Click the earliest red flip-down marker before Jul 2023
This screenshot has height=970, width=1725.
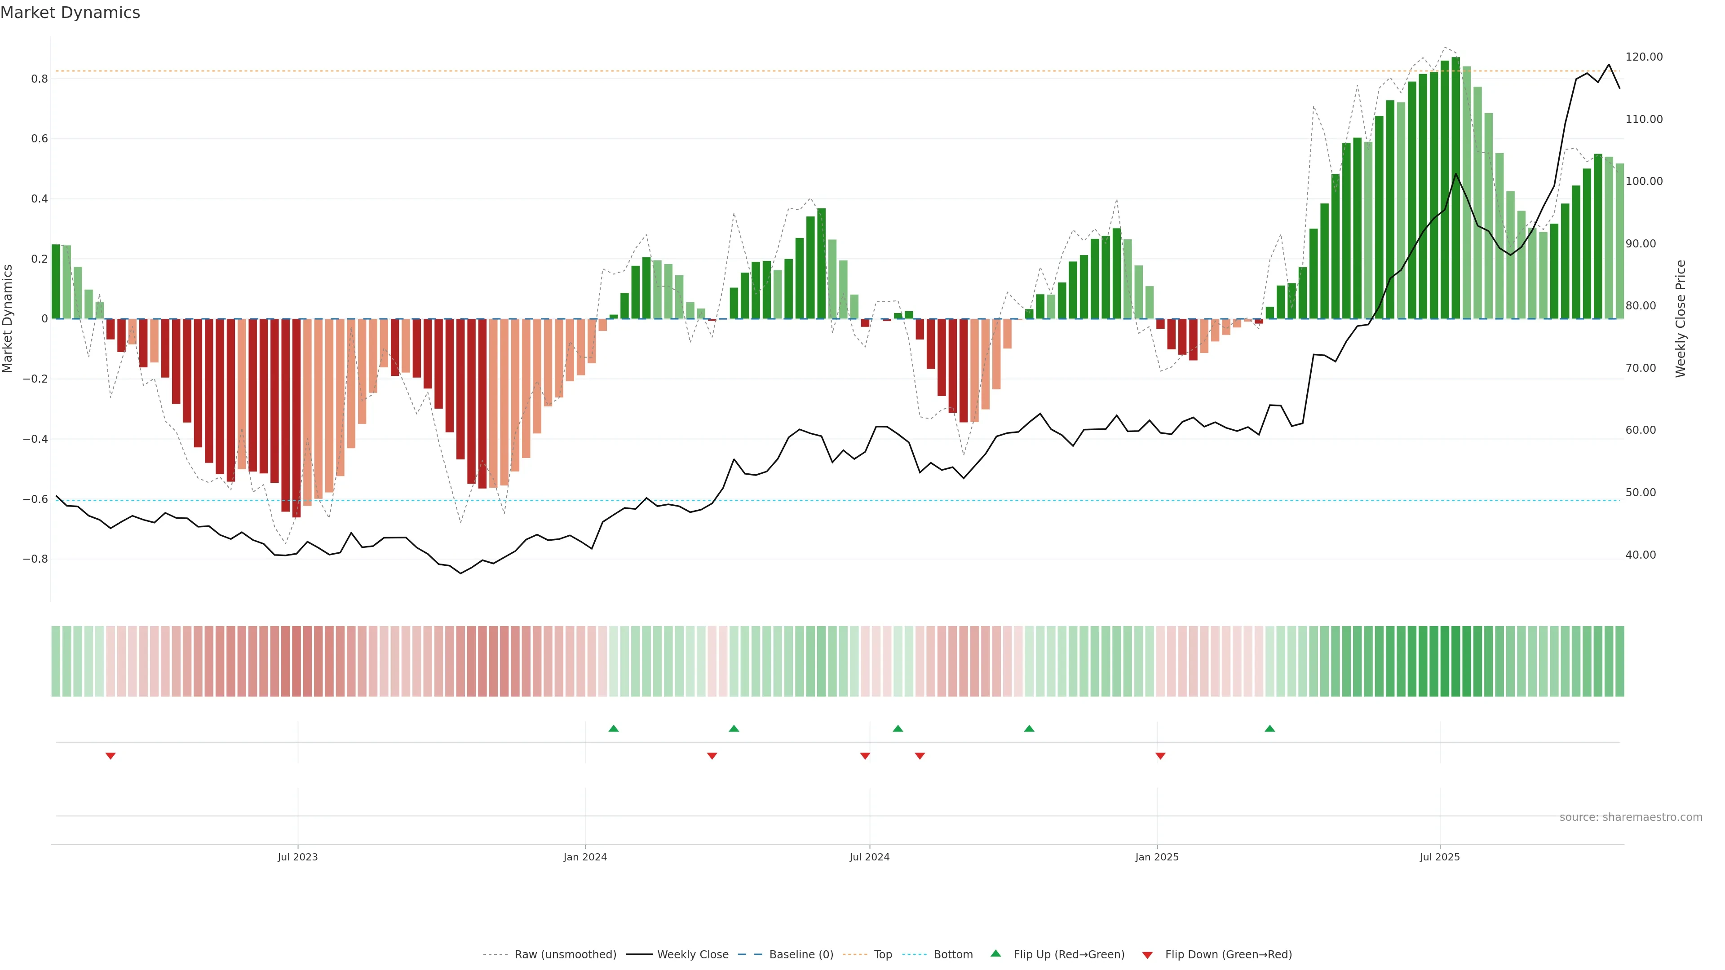coord(111,756)
